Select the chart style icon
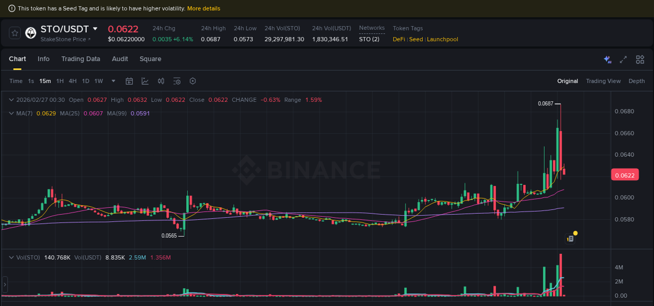 coord(145,81)
